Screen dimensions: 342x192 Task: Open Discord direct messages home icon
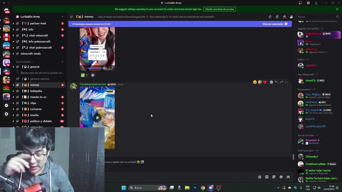(x=6, y=10)
